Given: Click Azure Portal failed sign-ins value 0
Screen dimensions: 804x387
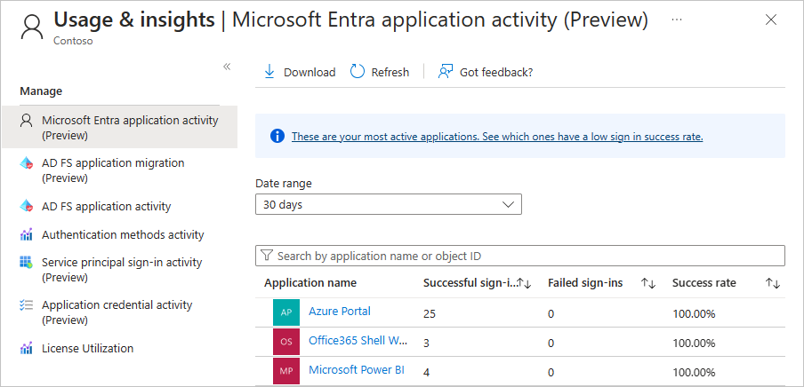Looking at the screenshot, I should pos(551,314).
